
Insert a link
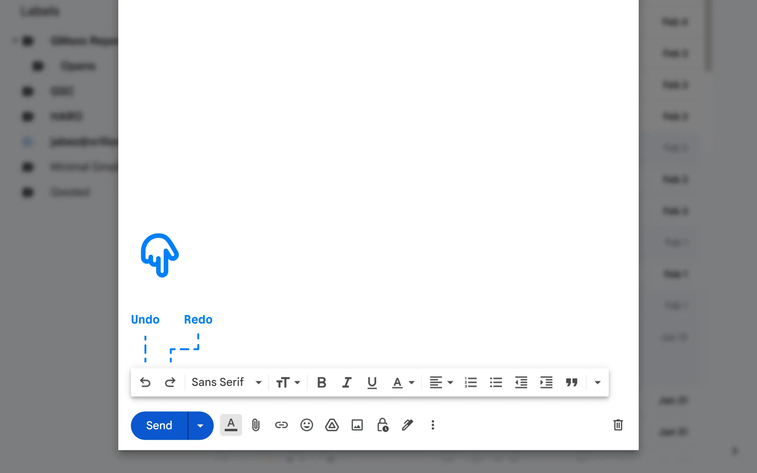point(281,425)
